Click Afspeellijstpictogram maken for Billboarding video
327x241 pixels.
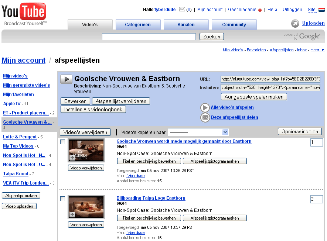coord(215,218)
